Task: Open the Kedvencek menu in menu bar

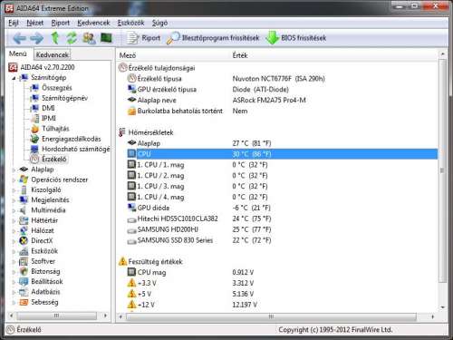Action: tap(93, 23)
